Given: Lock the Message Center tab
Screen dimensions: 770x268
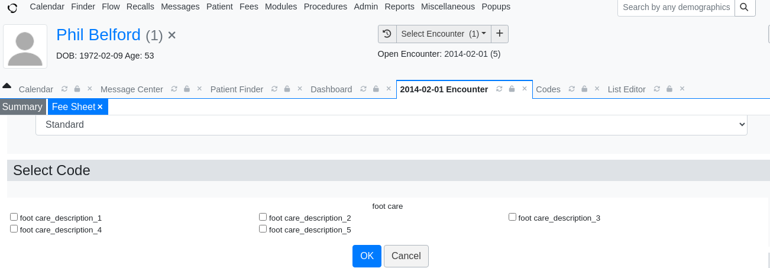Looking at the screenshot, I should 186,89.
